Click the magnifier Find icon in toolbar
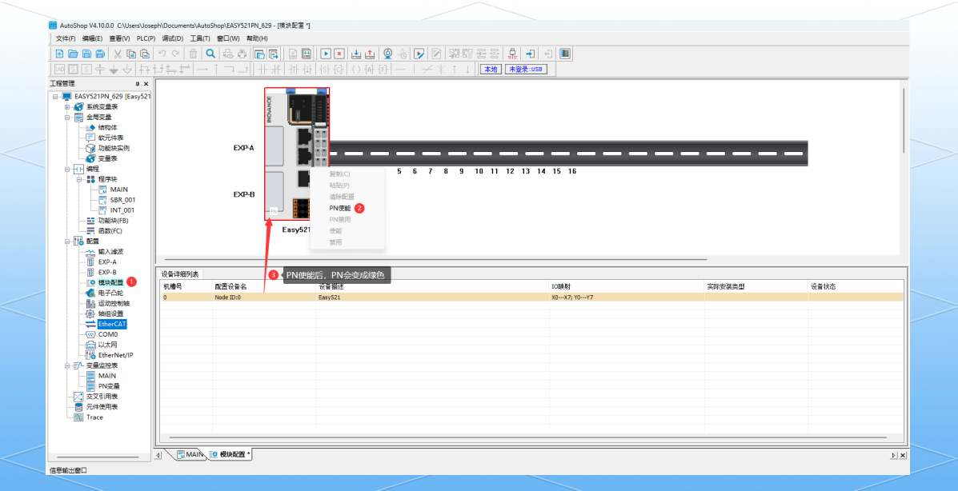The height and width of the screenshot is (491, 958). 210,54
